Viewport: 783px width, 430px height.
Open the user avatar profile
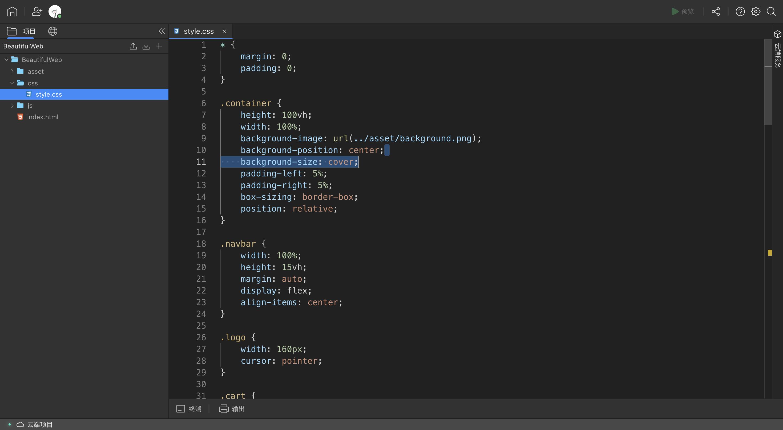pyautogui.click(x=55, y=11)
